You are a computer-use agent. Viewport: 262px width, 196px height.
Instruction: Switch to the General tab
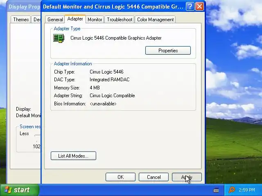pyautogui.click(x=55, y=20)
